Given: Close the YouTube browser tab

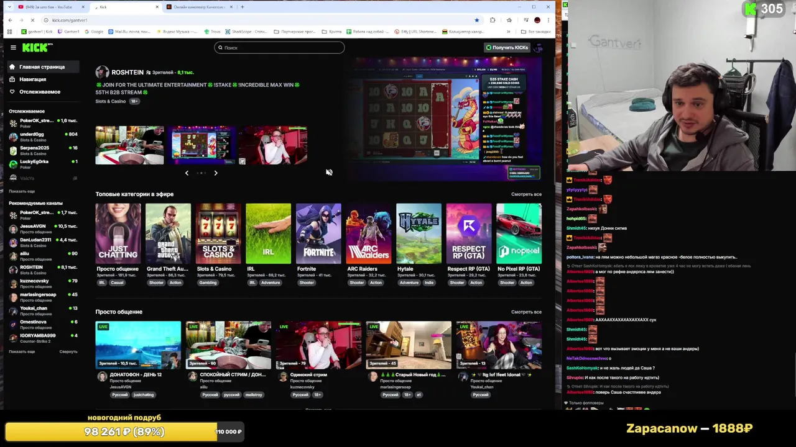Looking at the screenshot, I should 83,7.
